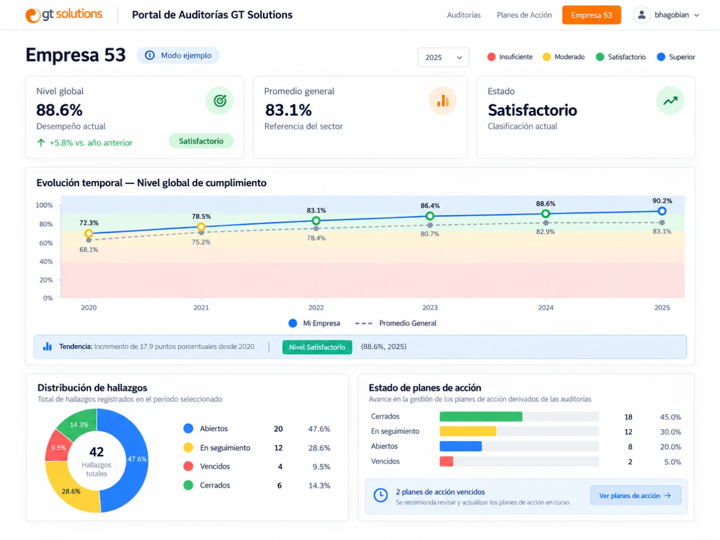
Task: Open the 2025 year dropdown
Action: coord(443,57)
